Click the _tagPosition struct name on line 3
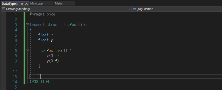Image resolution: width=222 pixels, height=90 pixels. 74,25
